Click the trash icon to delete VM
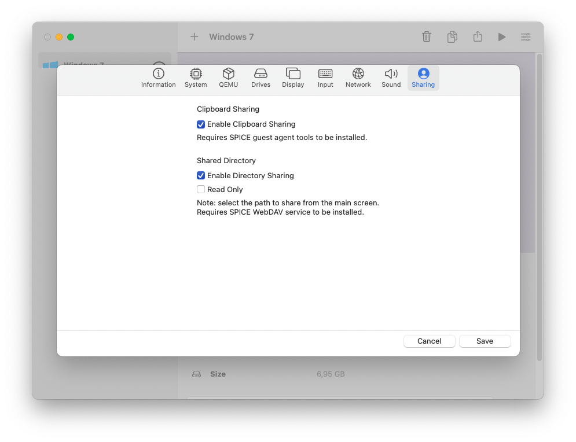The height and width of the screenshot is (442, 576). click(x=426, y=36)
